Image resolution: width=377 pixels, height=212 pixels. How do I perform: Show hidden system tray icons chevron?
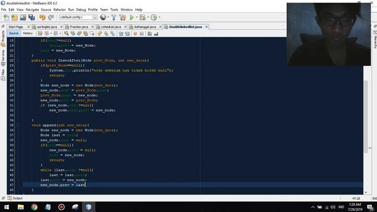313,207
